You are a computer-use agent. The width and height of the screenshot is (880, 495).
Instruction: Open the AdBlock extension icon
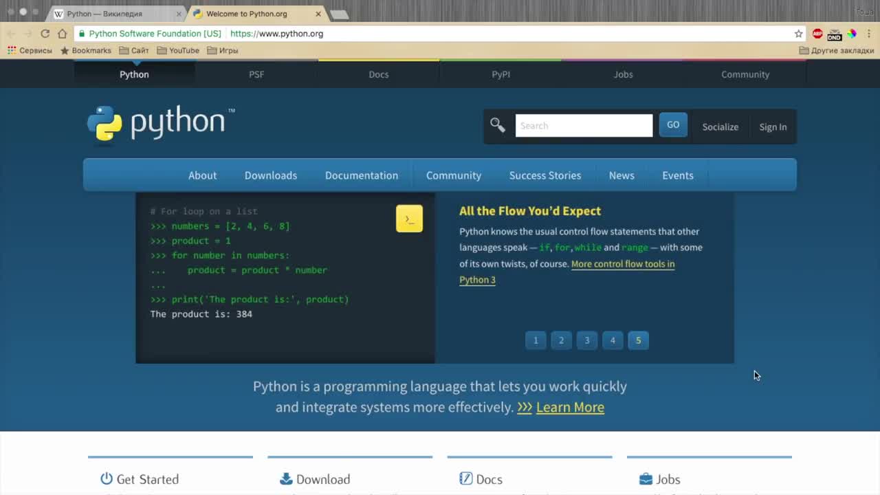[817, 34]
